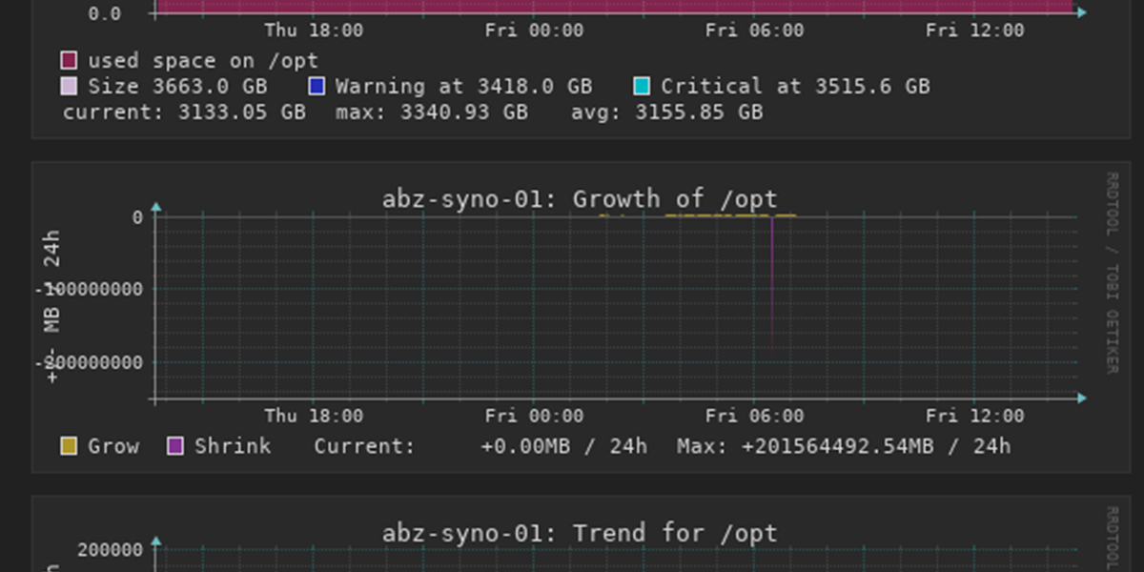Screen dimensions: 1144x572
Task: Click the purple Shrink legend swatch
Action: click(175, 446)
